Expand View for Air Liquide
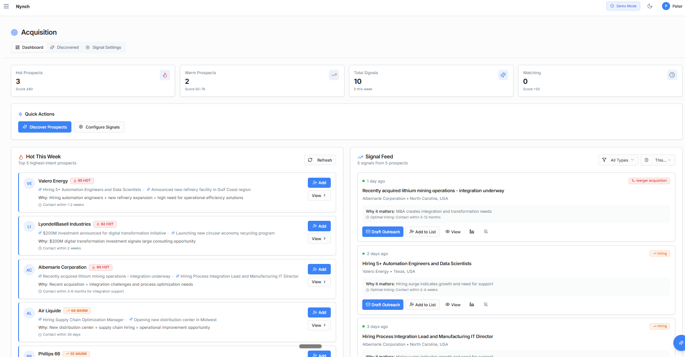 click(319, 325)
